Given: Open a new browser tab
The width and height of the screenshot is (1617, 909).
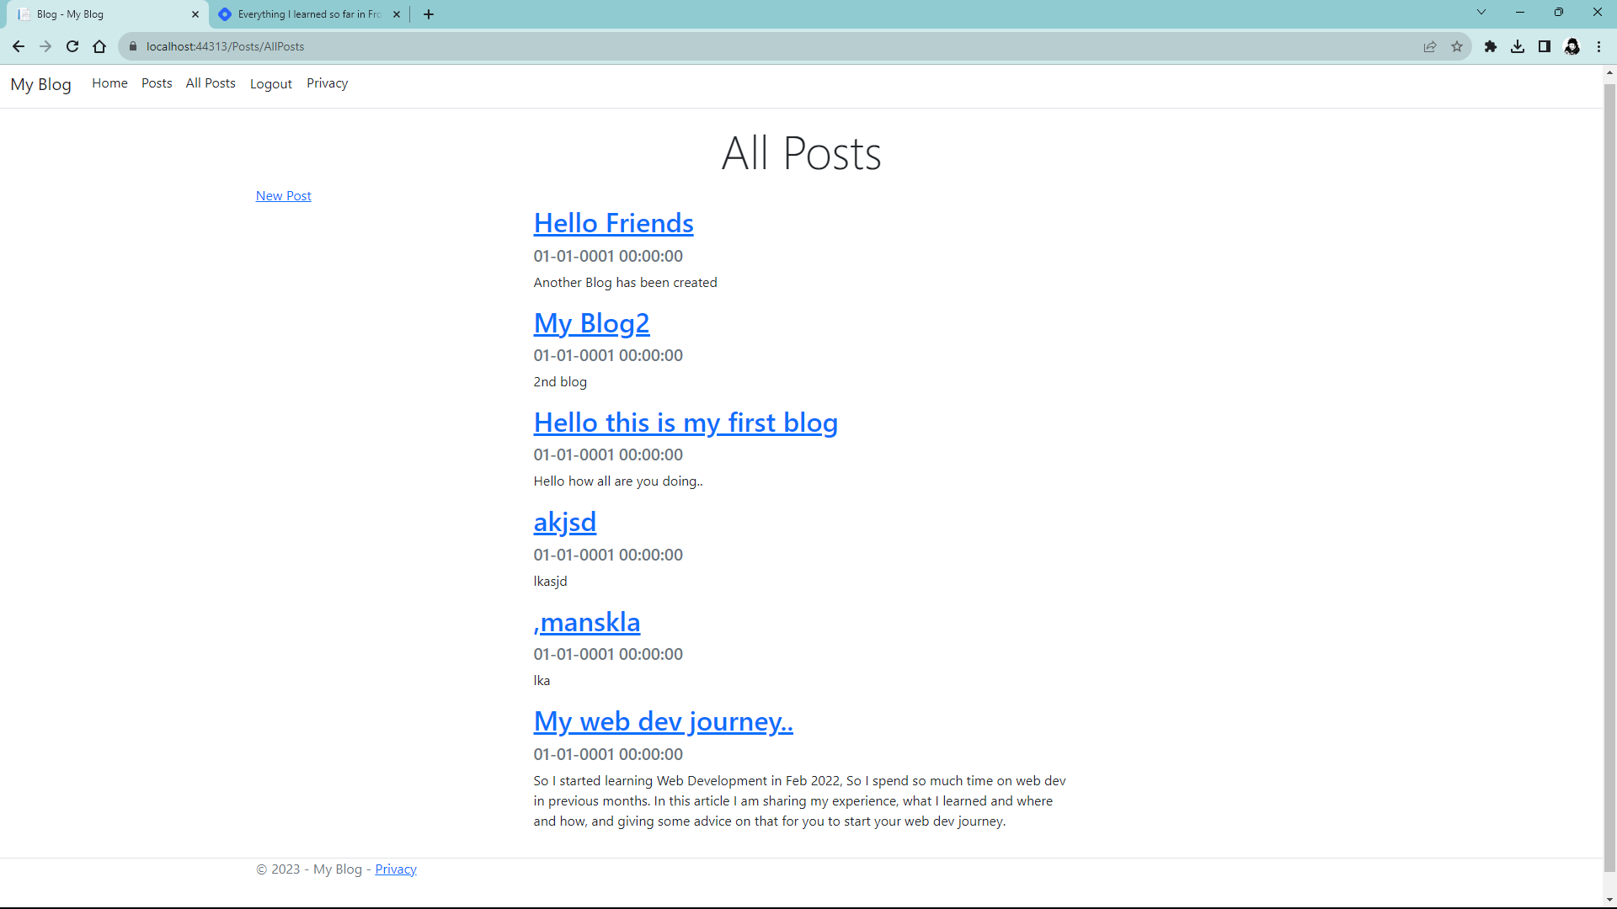Looking at the screenshot, I should tap(429, 14).
